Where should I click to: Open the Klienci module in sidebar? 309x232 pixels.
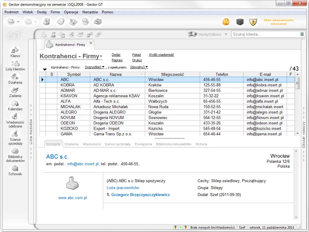[x=15, y=52]
